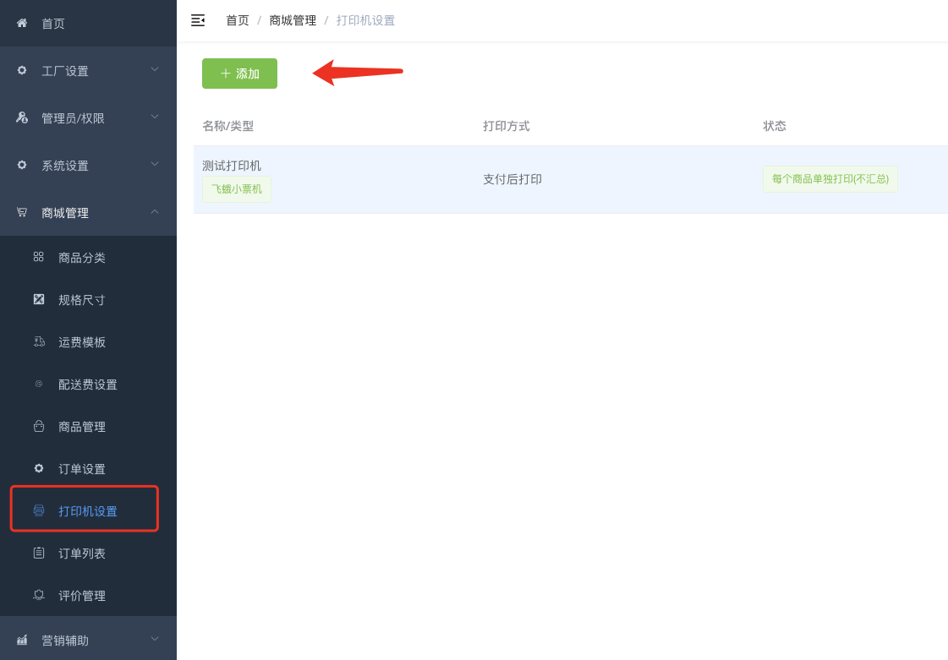Click the grid icon beside 商品分类

pyautogui.click(x=39, y=257)
